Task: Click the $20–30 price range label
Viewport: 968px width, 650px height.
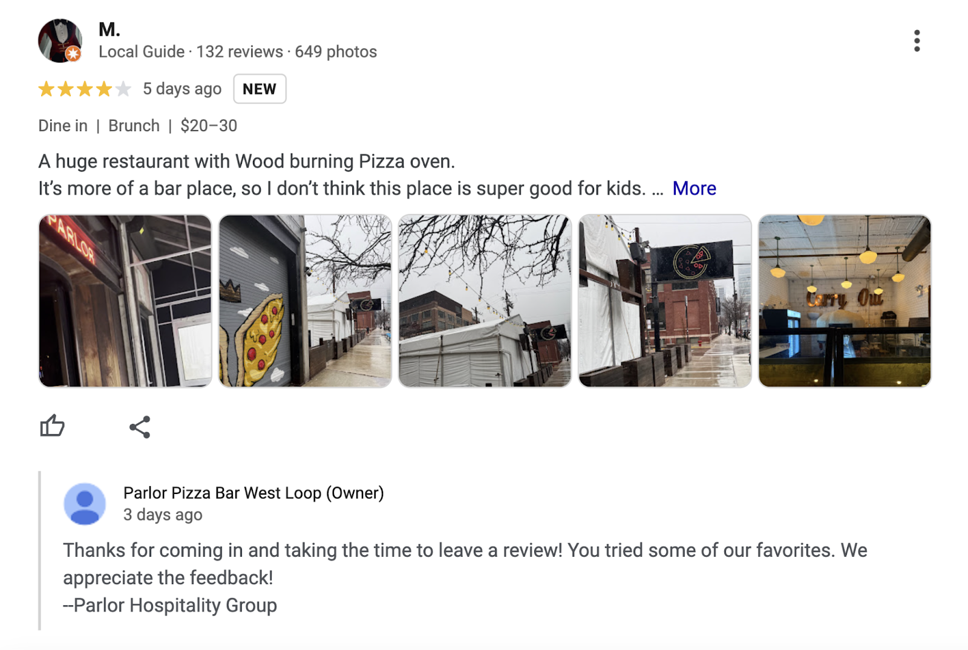Action: 209,126
